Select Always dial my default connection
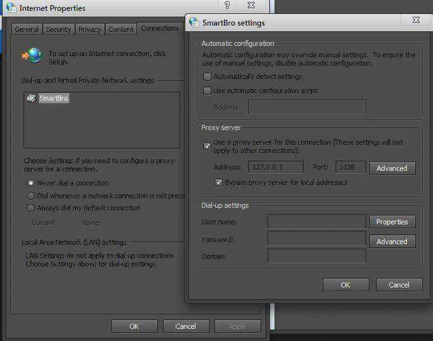433x341 pixels. (x=31, y=208)
